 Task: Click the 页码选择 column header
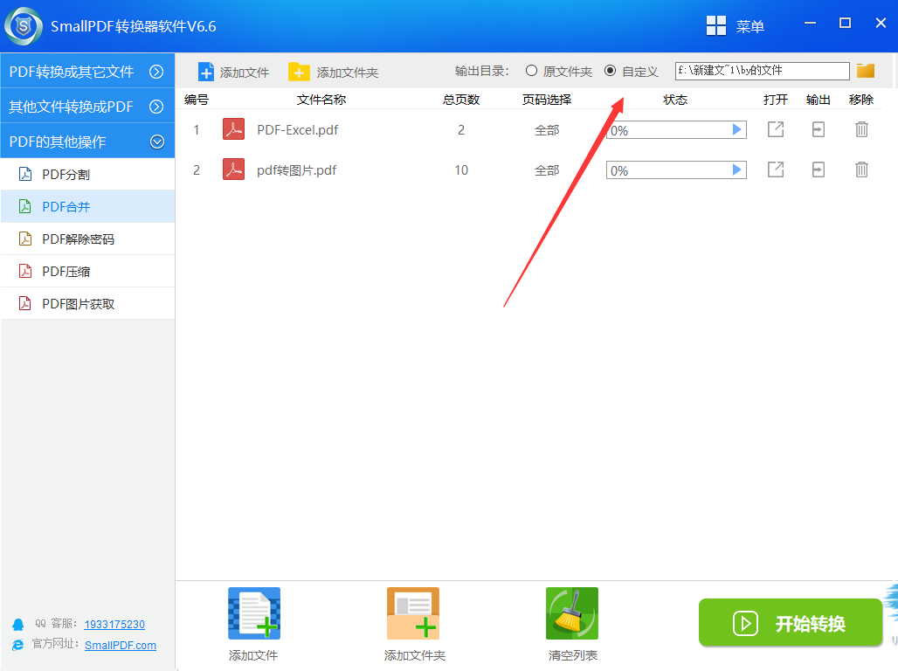547,100
